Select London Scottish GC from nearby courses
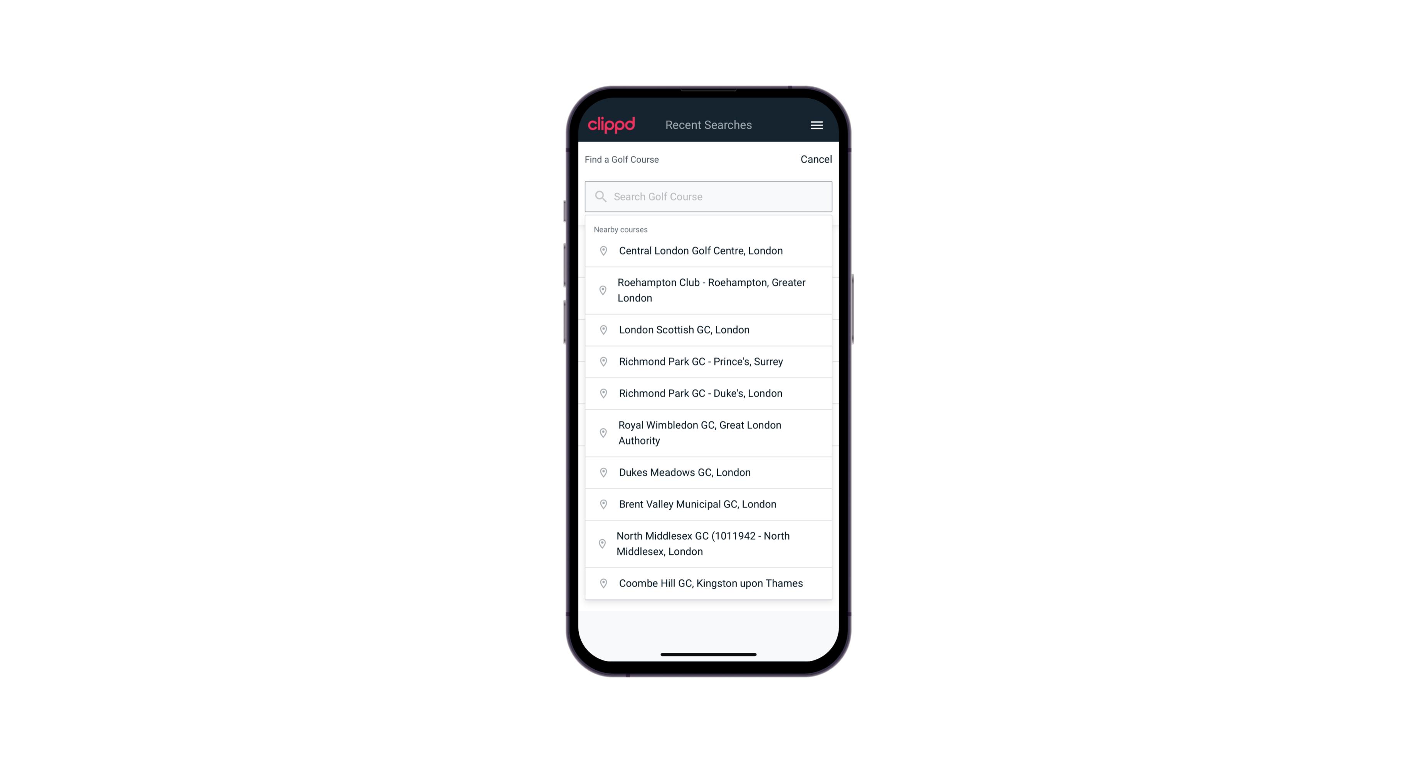This screenshot has height=763, width=1418. click(x=708, y=330)
